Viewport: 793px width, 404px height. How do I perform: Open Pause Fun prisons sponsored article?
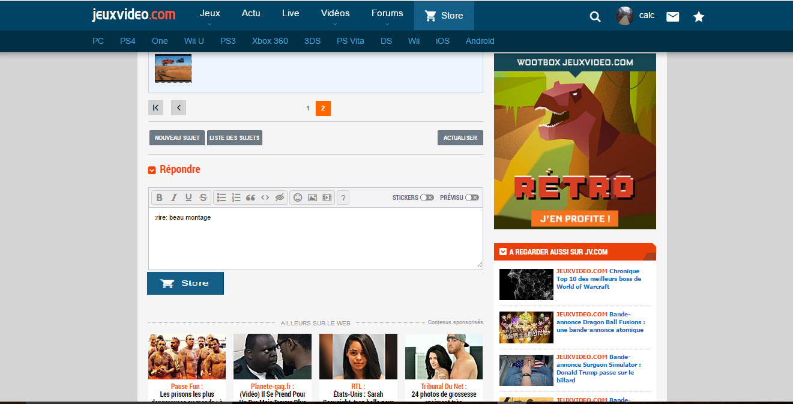[187, 367]
